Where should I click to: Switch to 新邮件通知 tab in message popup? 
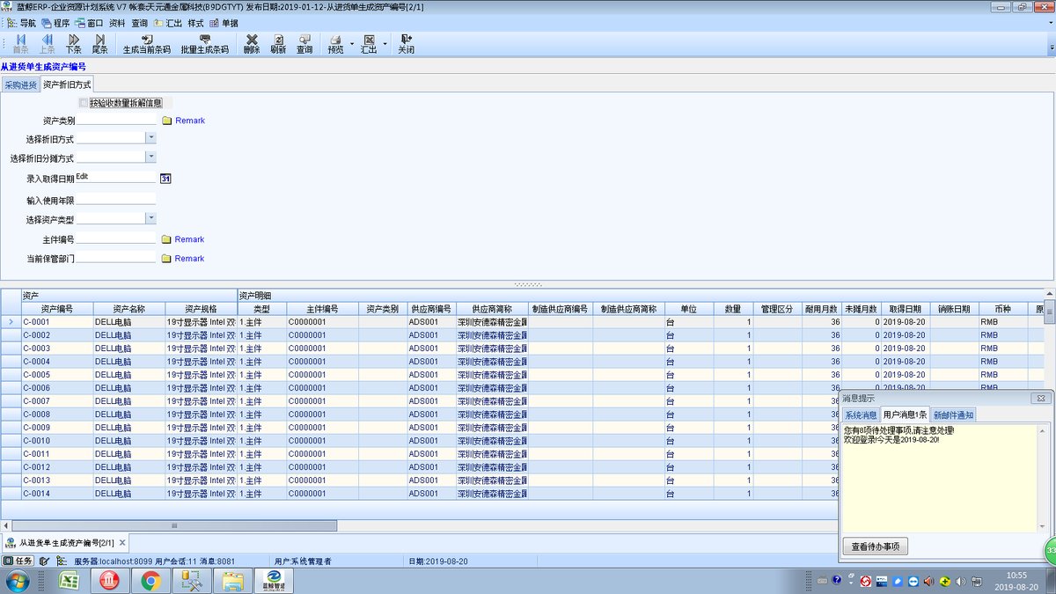953,415
